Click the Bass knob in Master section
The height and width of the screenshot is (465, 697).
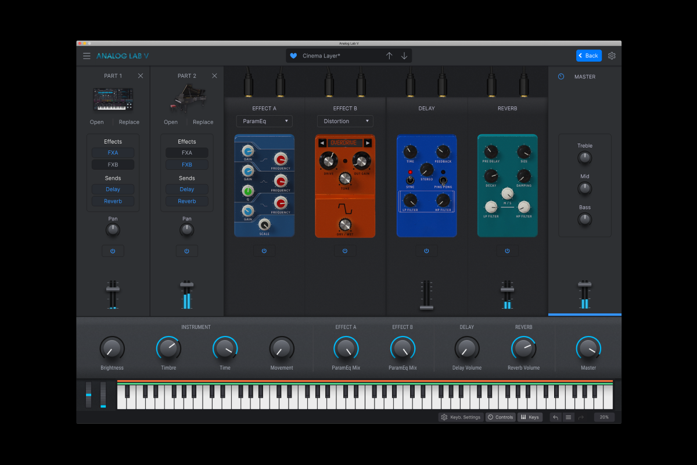tap(585, 219)
